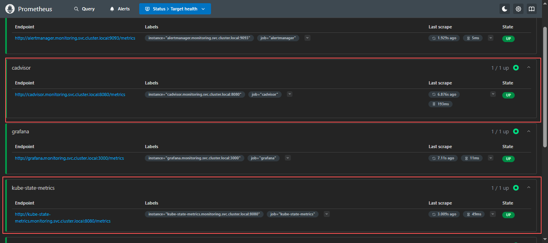Toggle dark mode moon icon
Viewport: 548px width, 243px height.
[x=505, y=9]
